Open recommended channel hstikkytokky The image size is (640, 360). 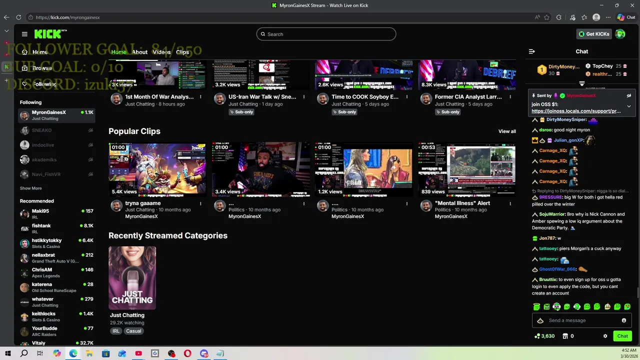point(56,243)
